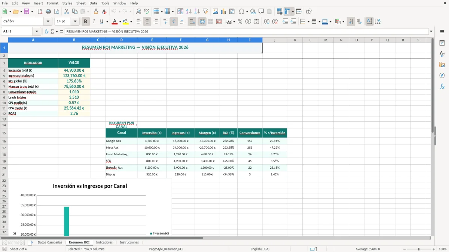Click Increase Indent icon

285,22
